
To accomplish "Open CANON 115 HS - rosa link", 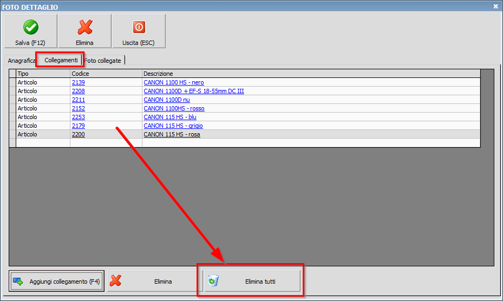I will coord(172,134).
